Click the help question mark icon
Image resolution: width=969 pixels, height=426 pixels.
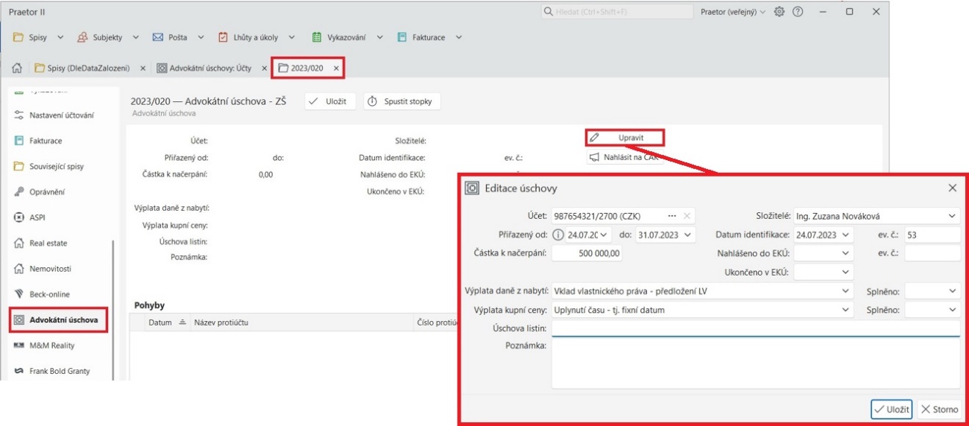(x=798, y=12)
